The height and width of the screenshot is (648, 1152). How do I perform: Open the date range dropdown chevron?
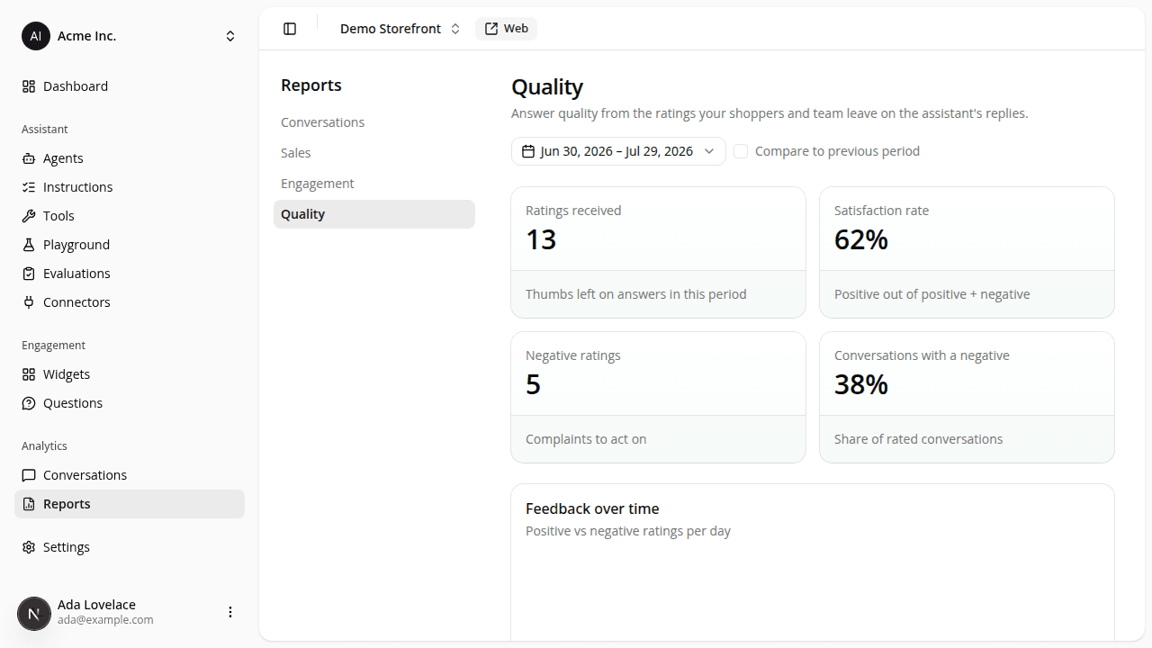pos(709,151)
